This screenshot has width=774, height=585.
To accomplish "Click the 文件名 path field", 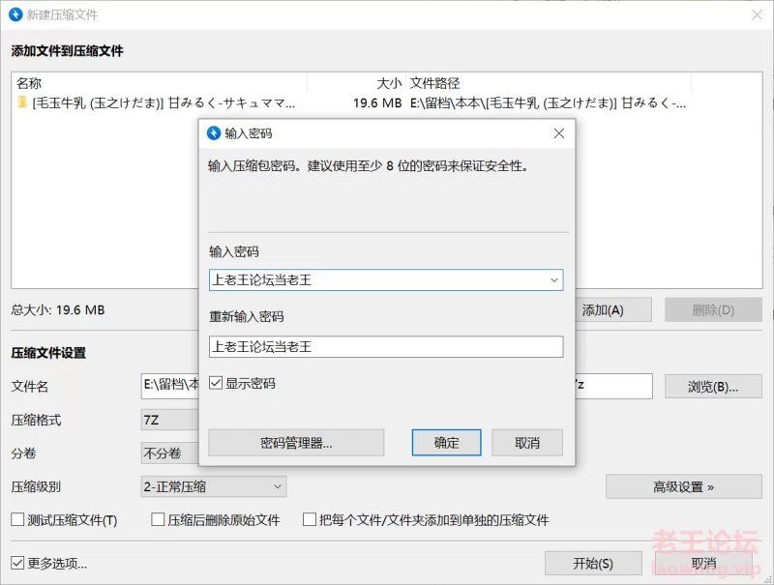I will (171, 386).
